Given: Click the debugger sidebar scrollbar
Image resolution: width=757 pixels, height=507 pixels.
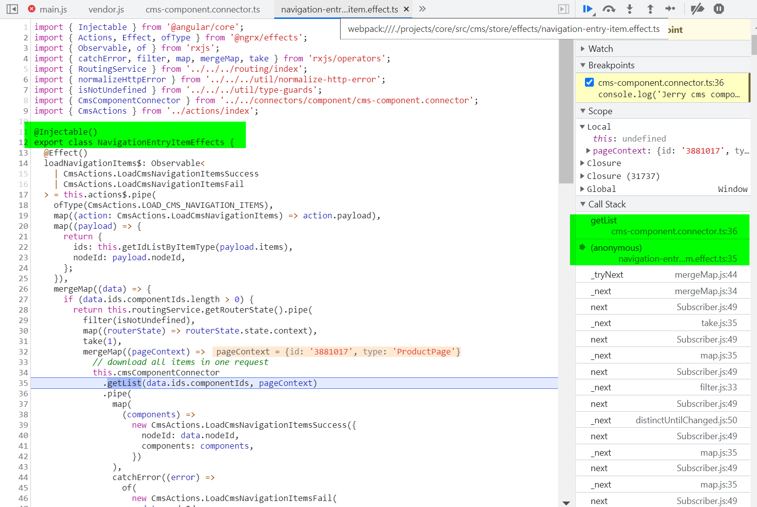Looking at the screenshot, I should (754, 45).
